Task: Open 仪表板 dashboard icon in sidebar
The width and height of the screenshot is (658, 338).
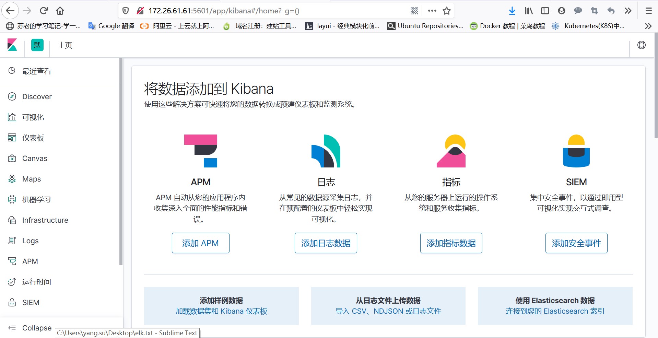Action: point(12,138)
